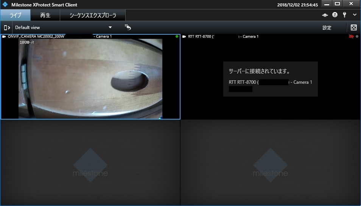Click the camera icon beside ONVIF_ICAMERA
Screen dimensions: 361x206
point(4,36)
